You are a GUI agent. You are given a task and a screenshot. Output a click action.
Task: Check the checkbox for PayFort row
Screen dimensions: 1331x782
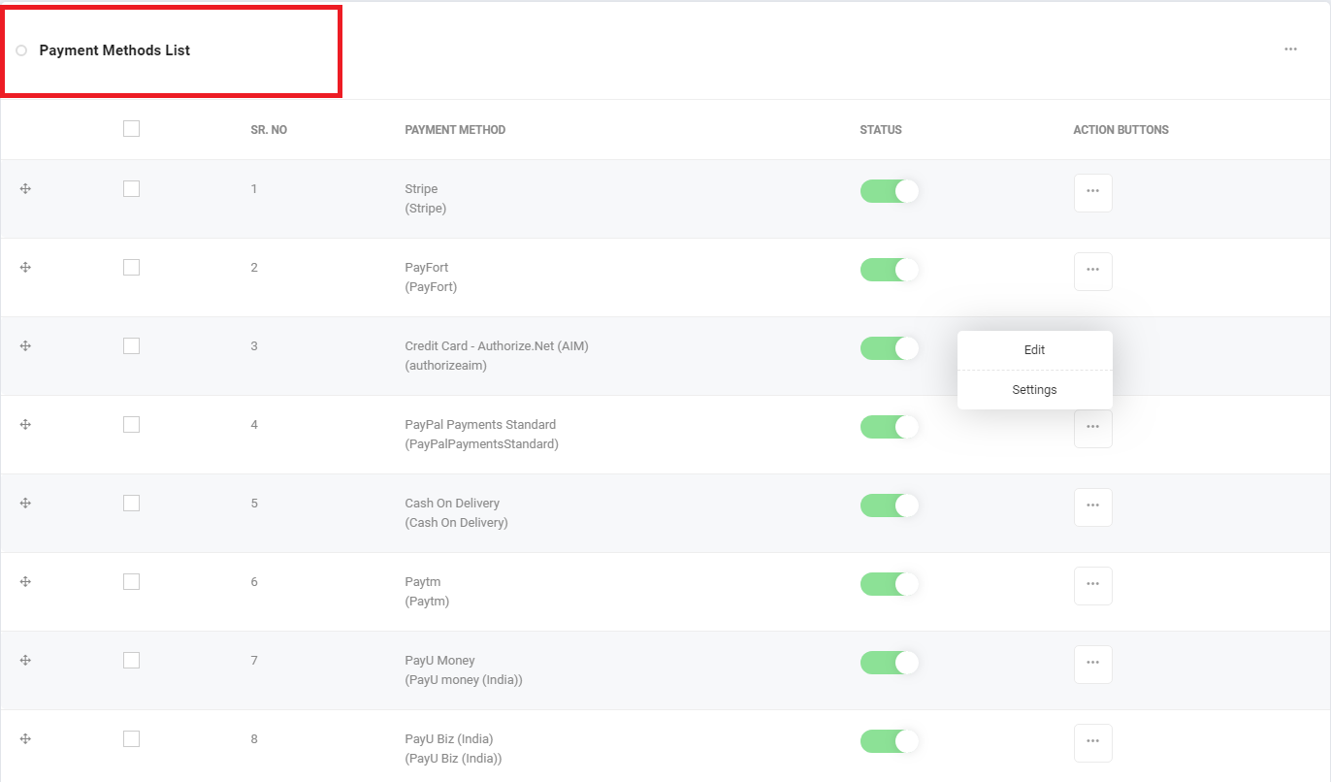pos(132,267)
